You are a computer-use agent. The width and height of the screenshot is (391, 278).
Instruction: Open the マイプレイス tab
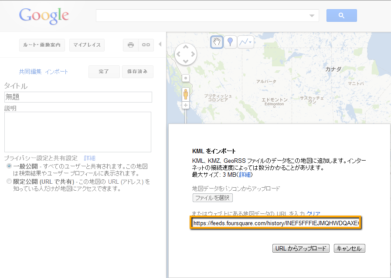pos(87,45)
